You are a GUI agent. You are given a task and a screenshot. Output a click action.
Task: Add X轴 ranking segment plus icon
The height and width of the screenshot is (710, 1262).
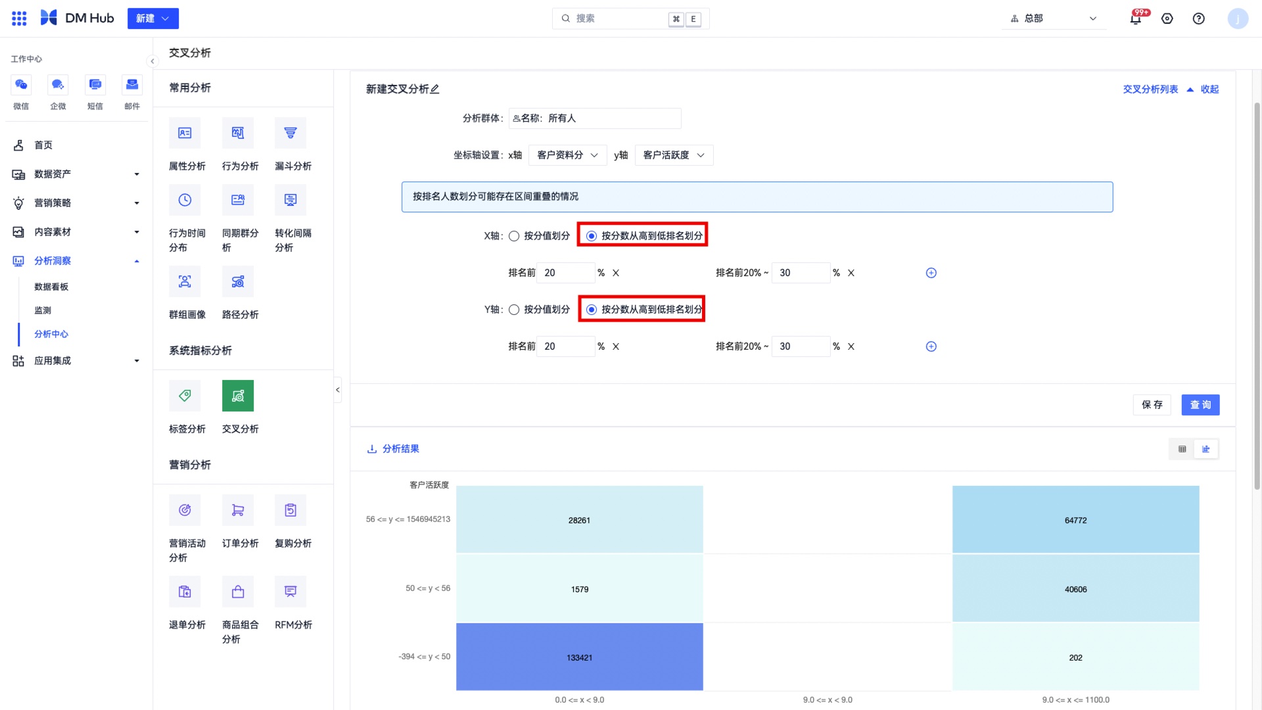point(931,273)
